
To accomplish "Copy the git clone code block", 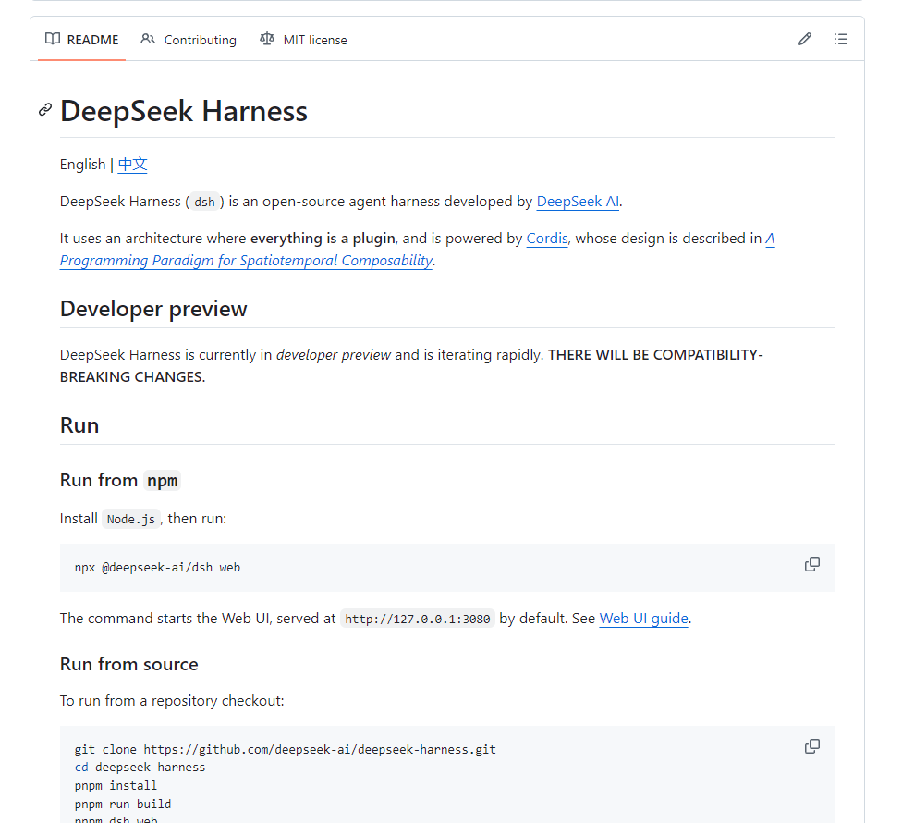I will [812, 746].
